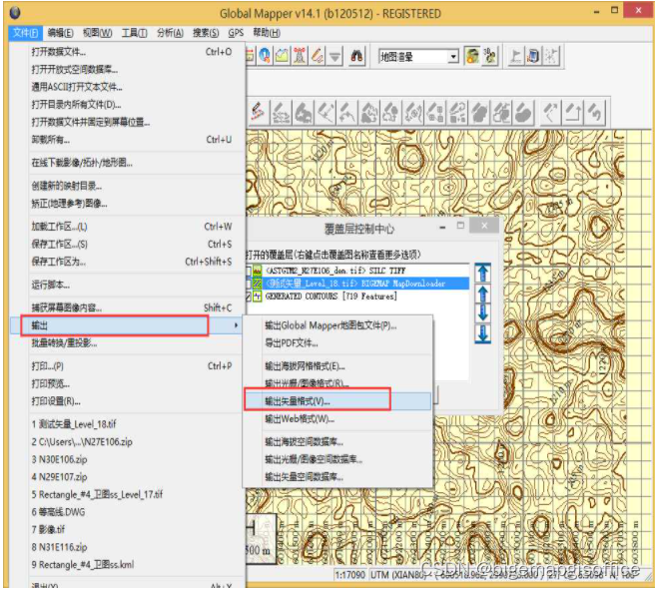Open the 搜索(S) menu
Screen dimensions: 655x589
click(206, 33)
